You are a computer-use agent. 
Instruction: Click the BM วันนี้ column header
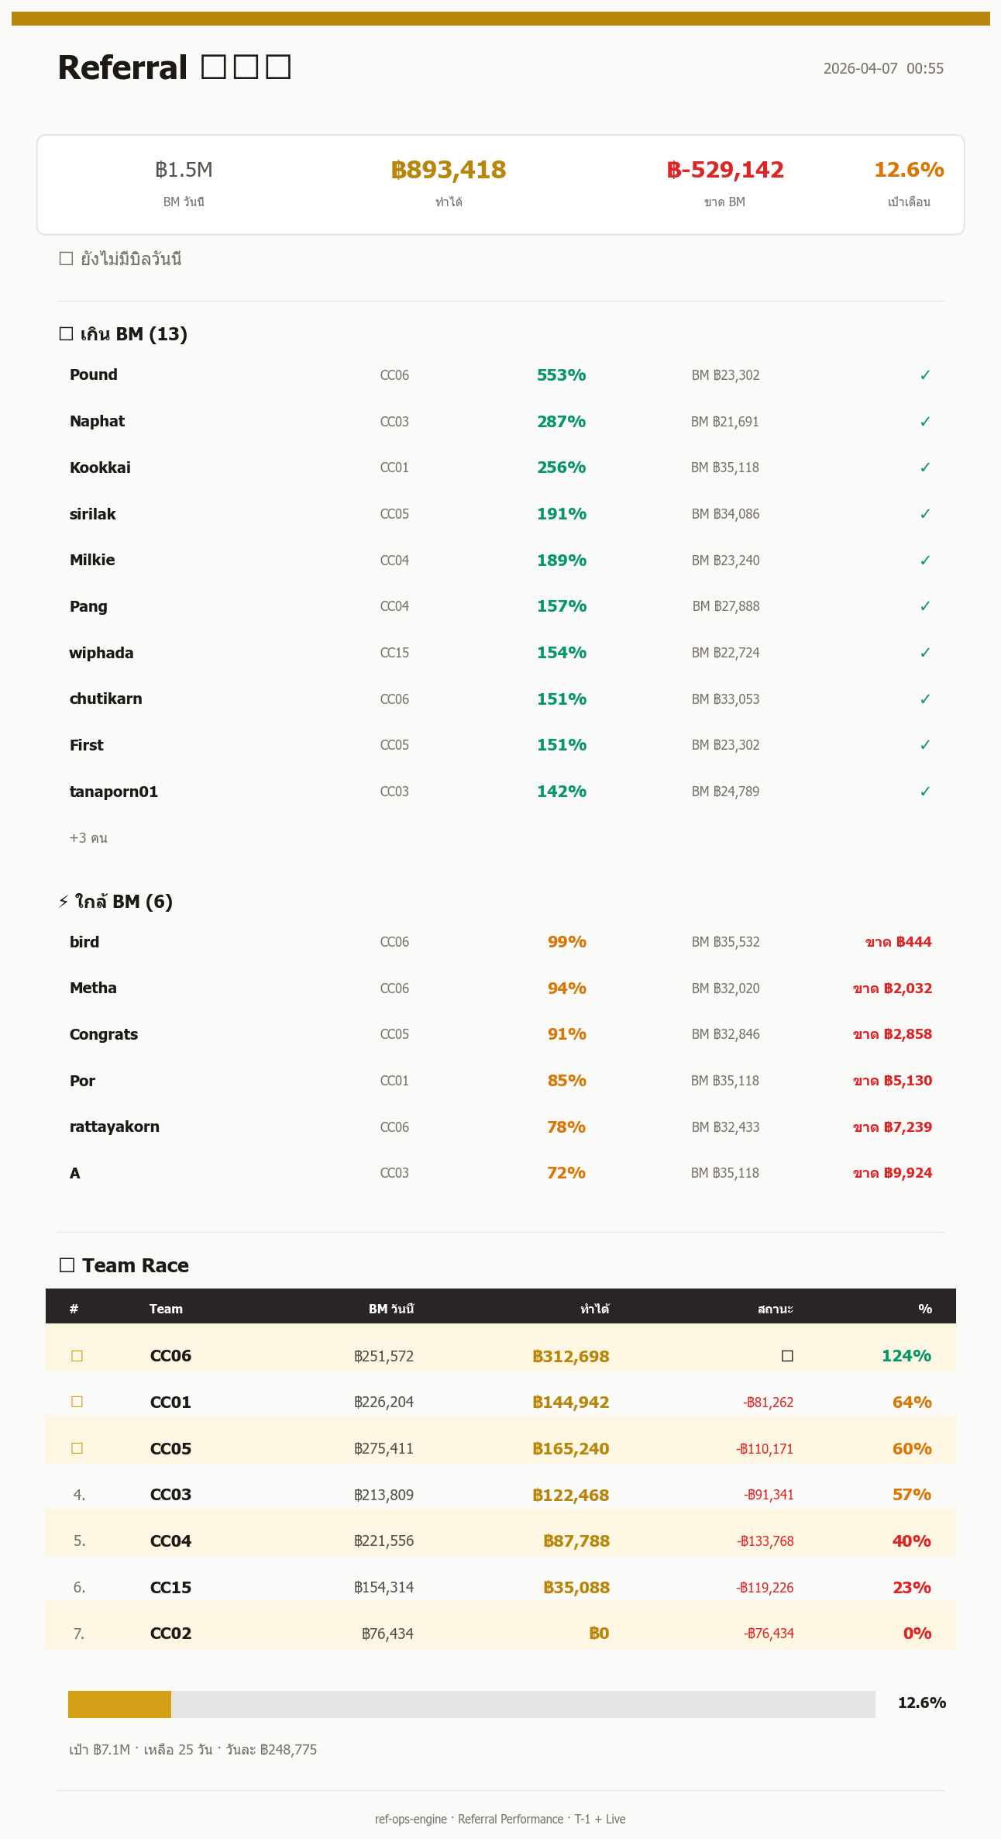point(391,1309)
